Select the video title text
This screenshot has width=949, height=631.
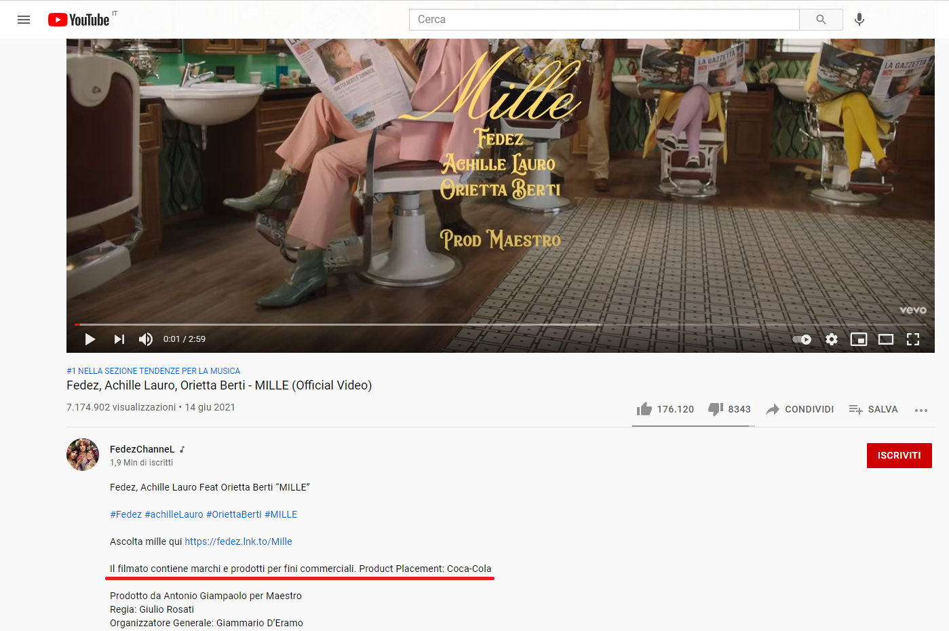[x=219, y=385]
